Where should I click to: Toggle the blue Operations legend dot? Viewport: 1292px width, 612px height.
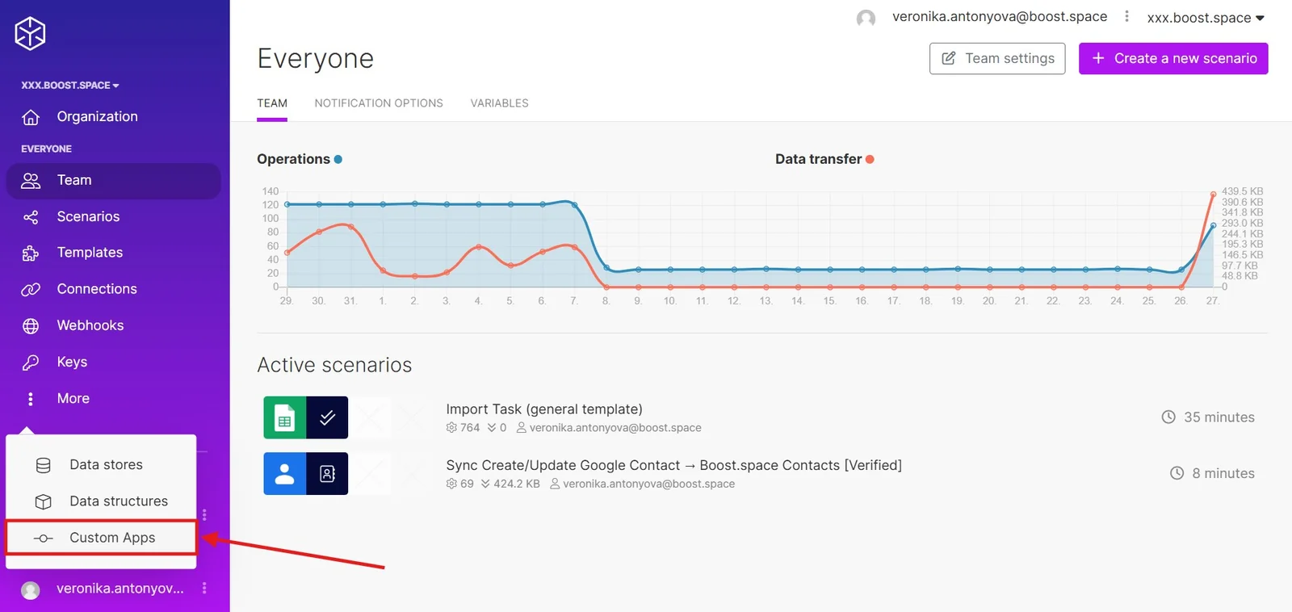(x=338, y=159)
